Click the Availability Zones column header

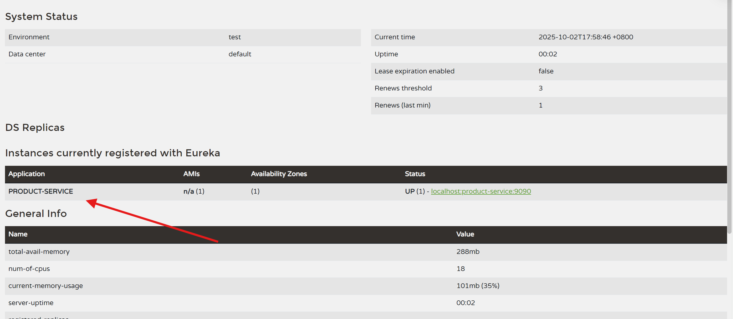[279, 174]
